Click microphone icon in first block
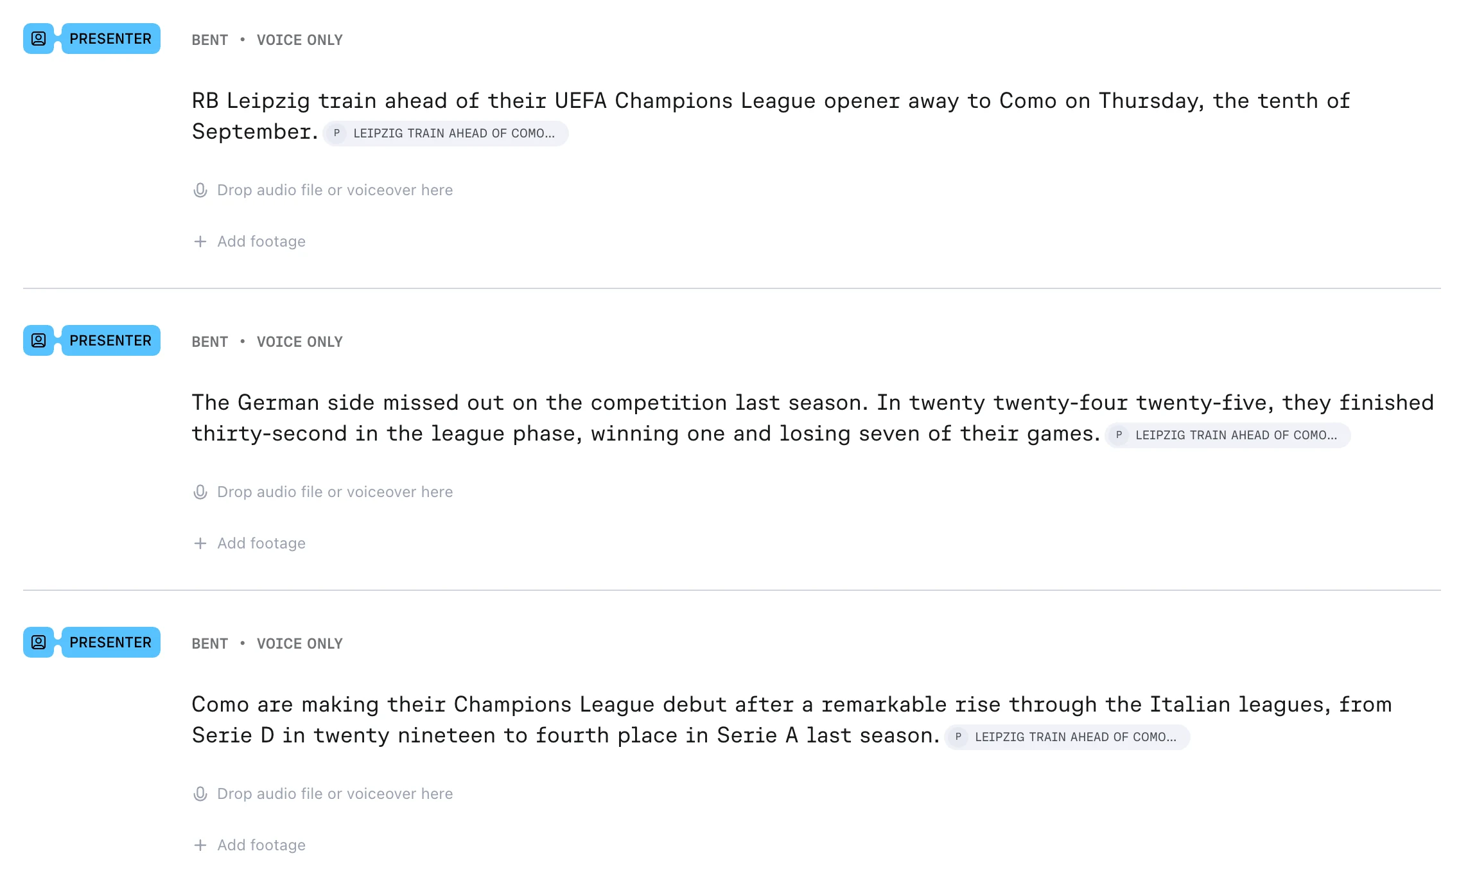Image resolution: width=1477 pixels, height=876 pixels. 200,190
